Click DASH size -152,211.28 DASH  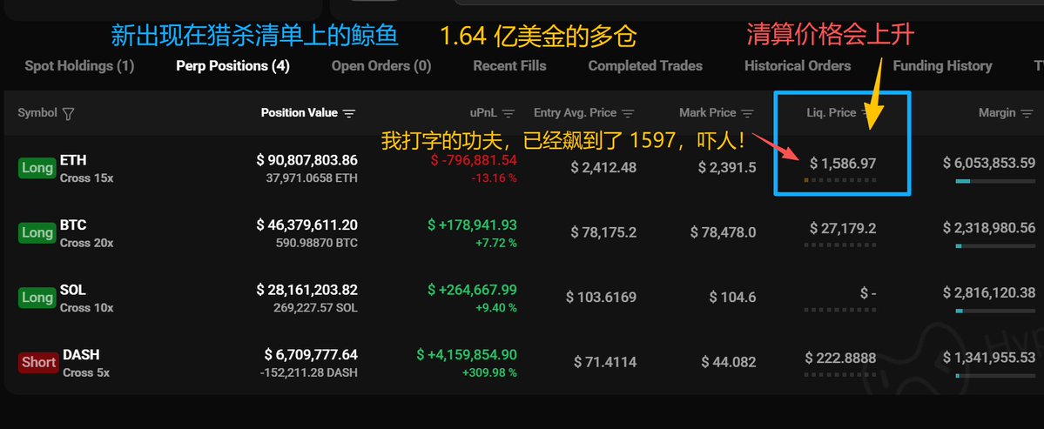(309, 372)
